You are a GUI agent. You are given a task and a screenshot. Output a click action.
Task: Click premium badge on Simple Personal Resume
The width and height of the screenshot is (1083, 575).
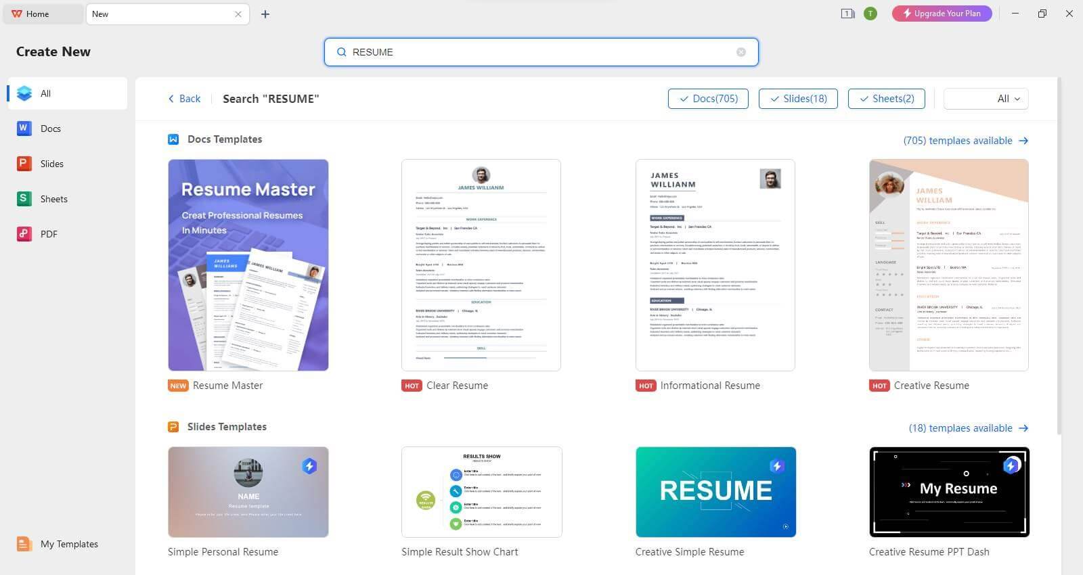coord(309,466)
